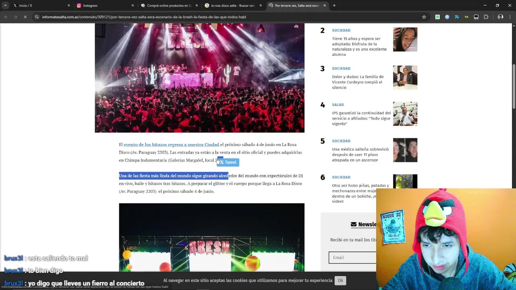Go back to the previous page

[x=6, y=17]
